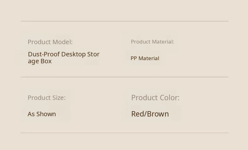Click the word "Shown" in the size value
The image size is (248, 150).
coord(46,114)
